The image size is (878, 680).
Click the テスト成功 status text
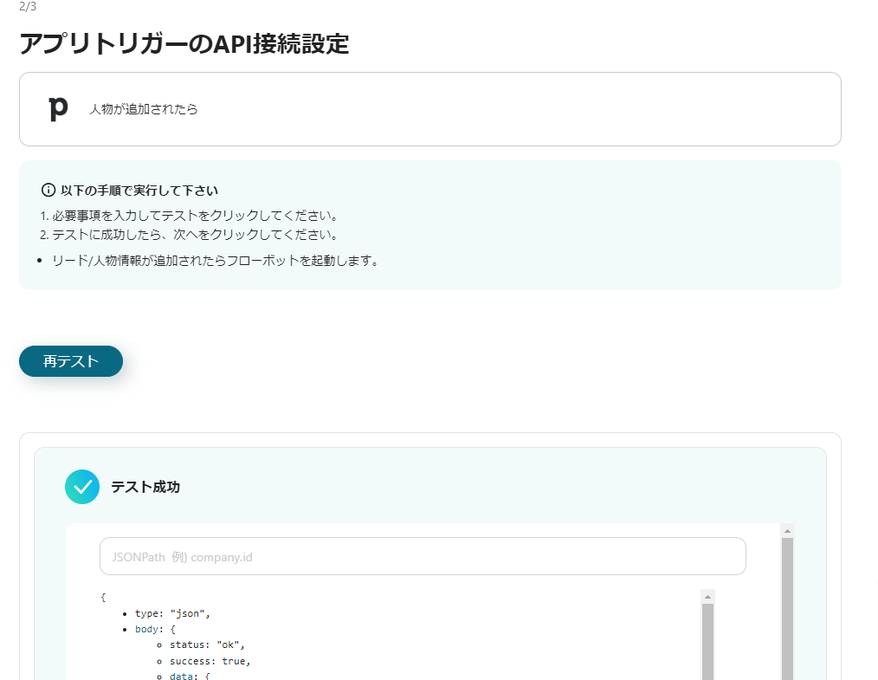(145, 487)
